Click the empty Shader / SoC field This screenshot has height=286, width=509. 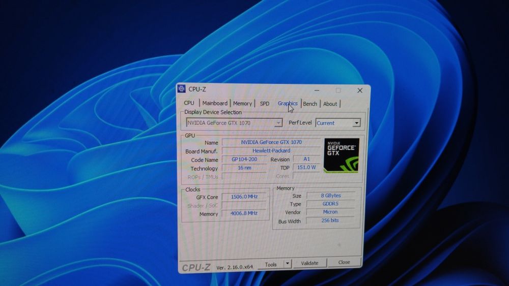click(244, 205)
